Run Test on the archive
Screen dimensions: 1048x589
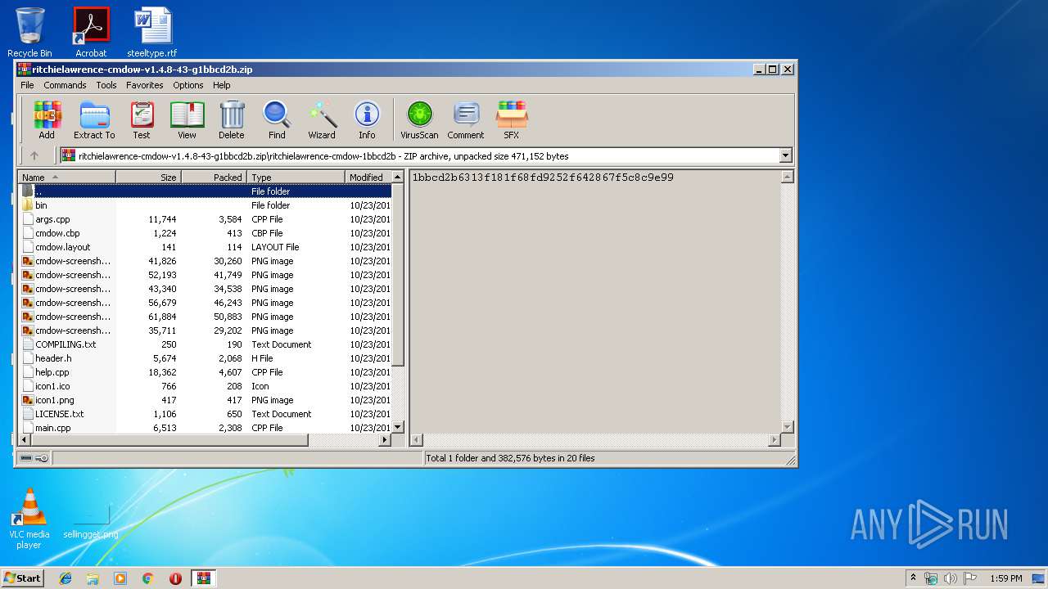[x=142, y=120]
